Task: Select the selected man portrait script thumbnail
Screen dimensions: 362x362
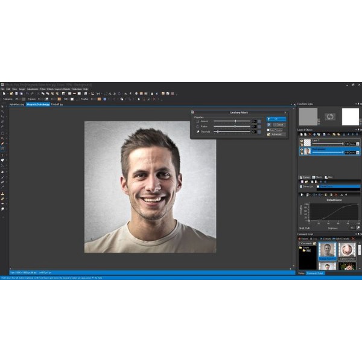Action: pyautogui.click(x=328, y=251)
